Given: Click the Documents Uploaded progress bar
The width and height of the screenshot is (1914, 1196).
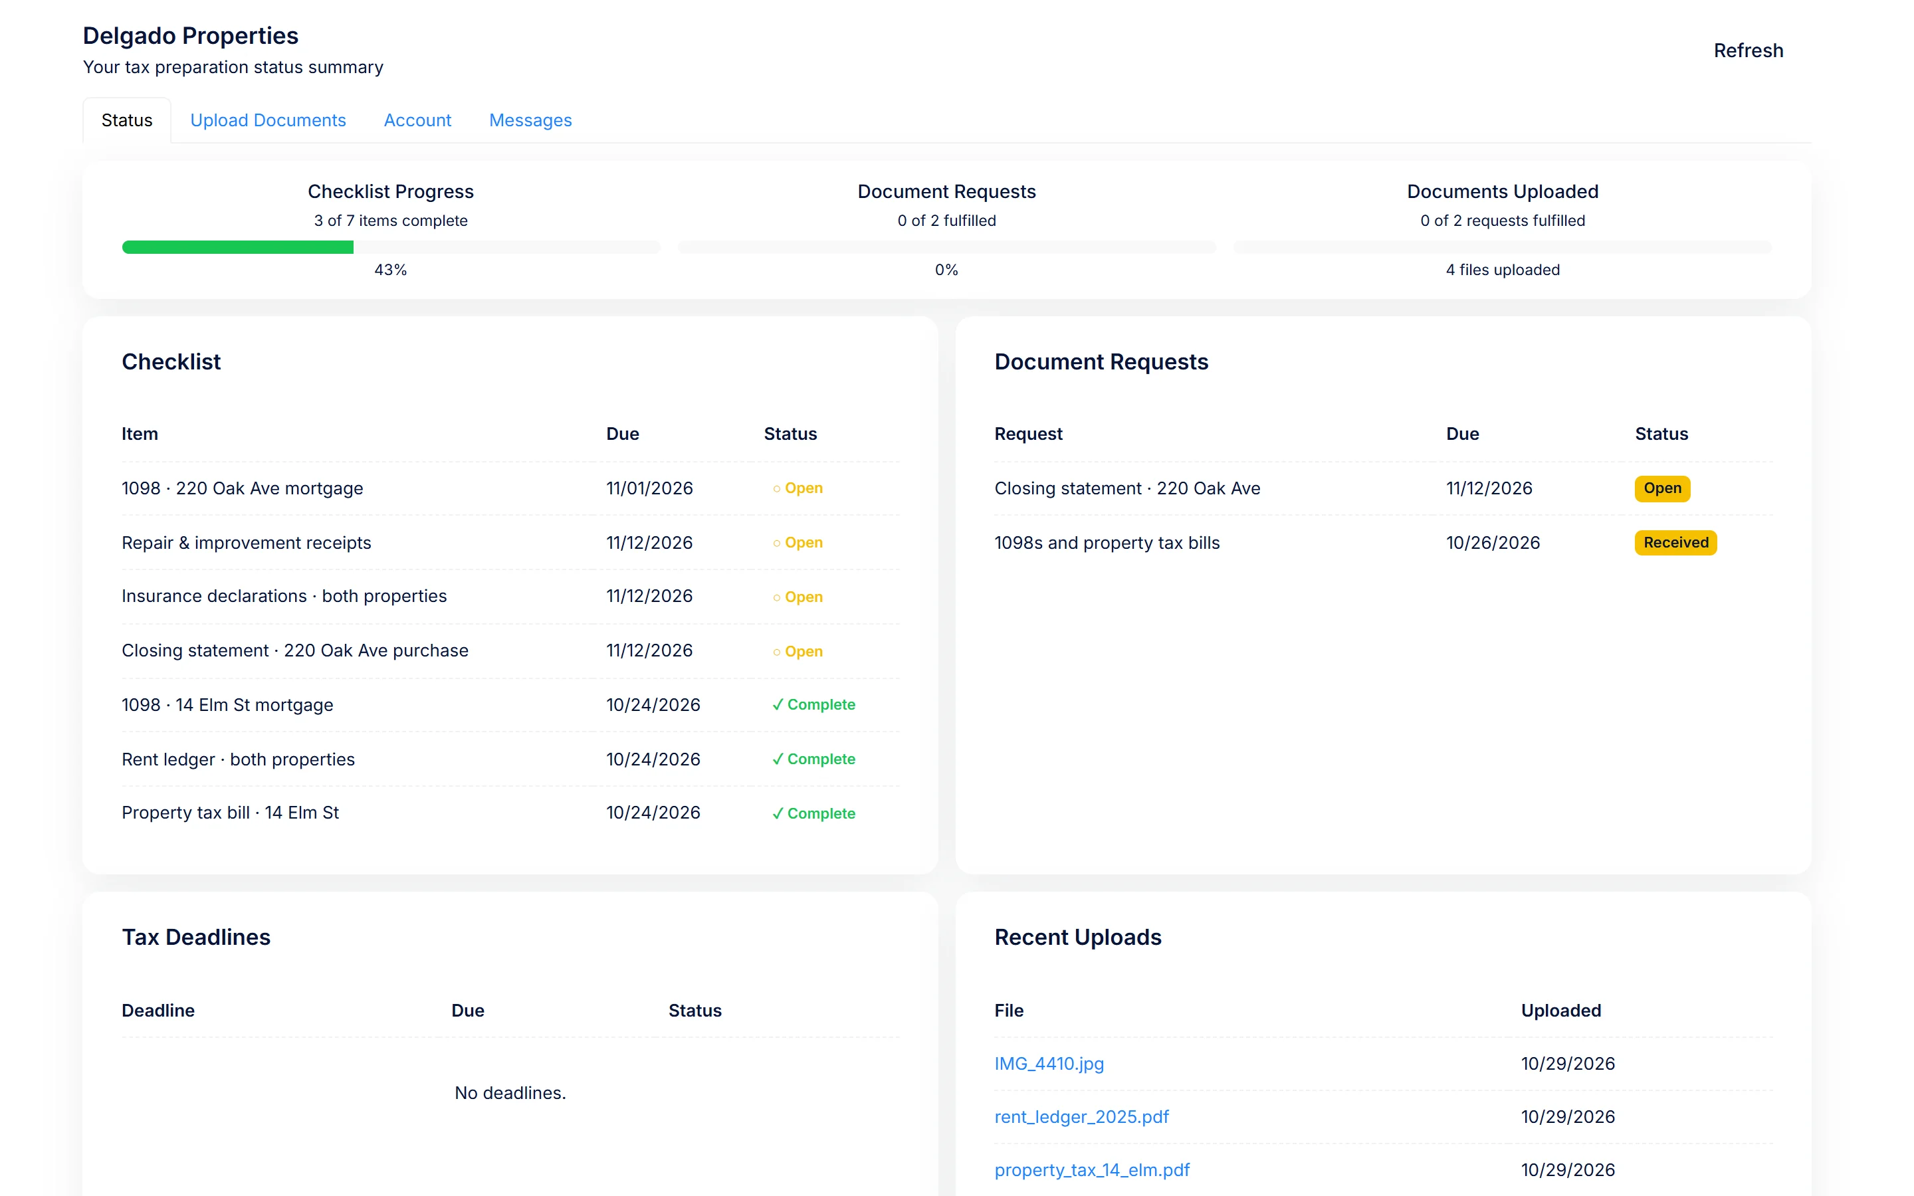Looking at the screenshot, I should (x=1503, y=248).
